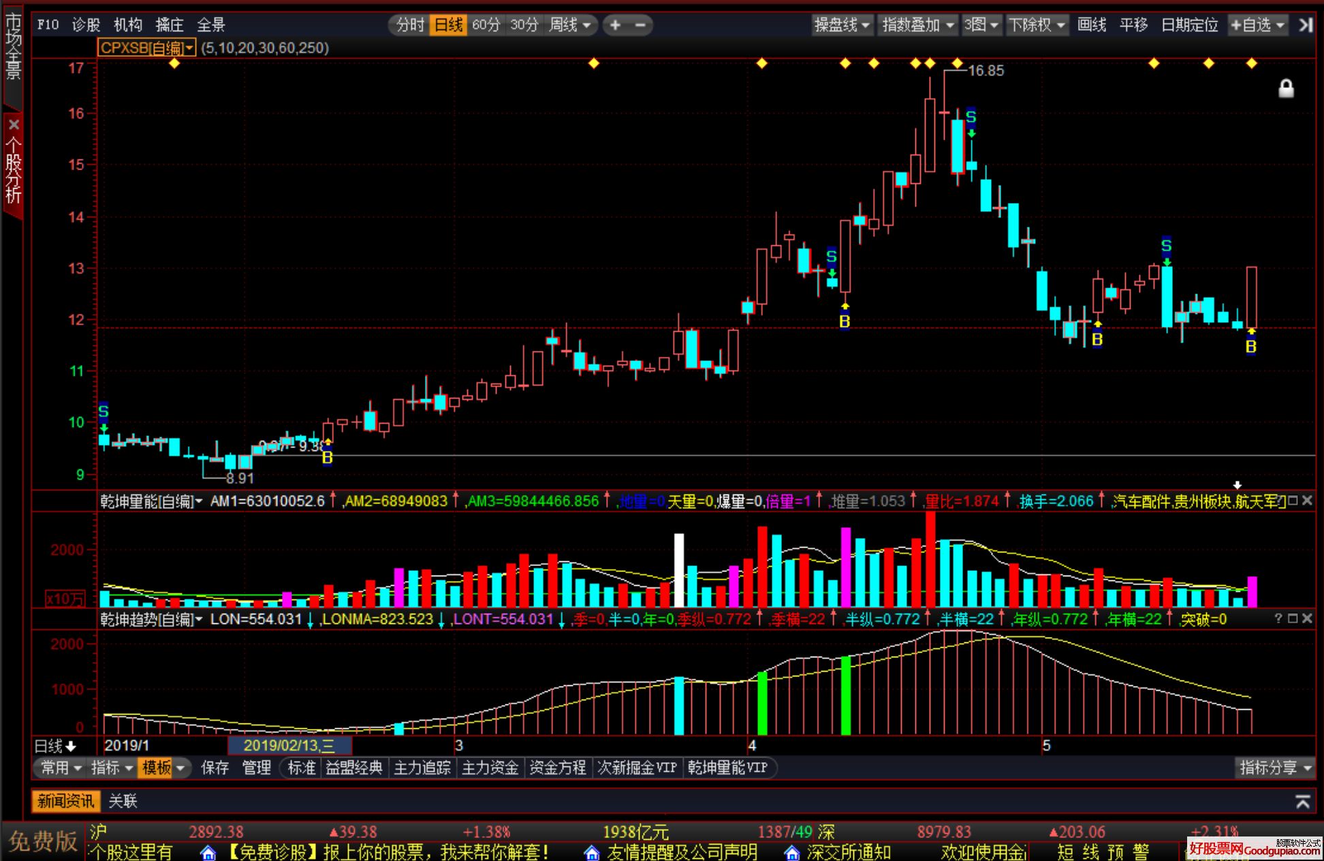Open the 下除权 dropdown
Image resolution: width=1324 pixels, height=861 pixels.
pos(1038,25)
